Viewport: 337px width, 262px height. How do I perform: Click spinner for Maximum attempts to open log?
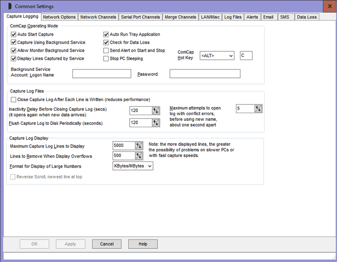(x=258, y=109)
